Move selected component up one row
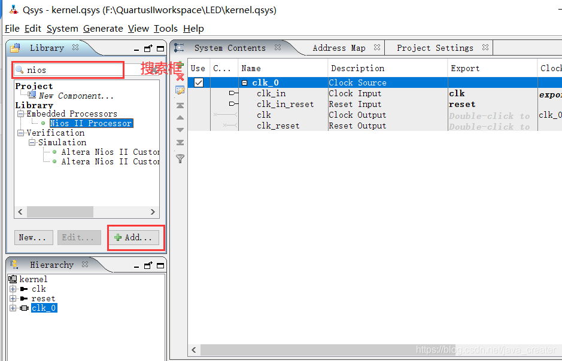The height and width of the screenshot is (361, 562). coord(180,117)
